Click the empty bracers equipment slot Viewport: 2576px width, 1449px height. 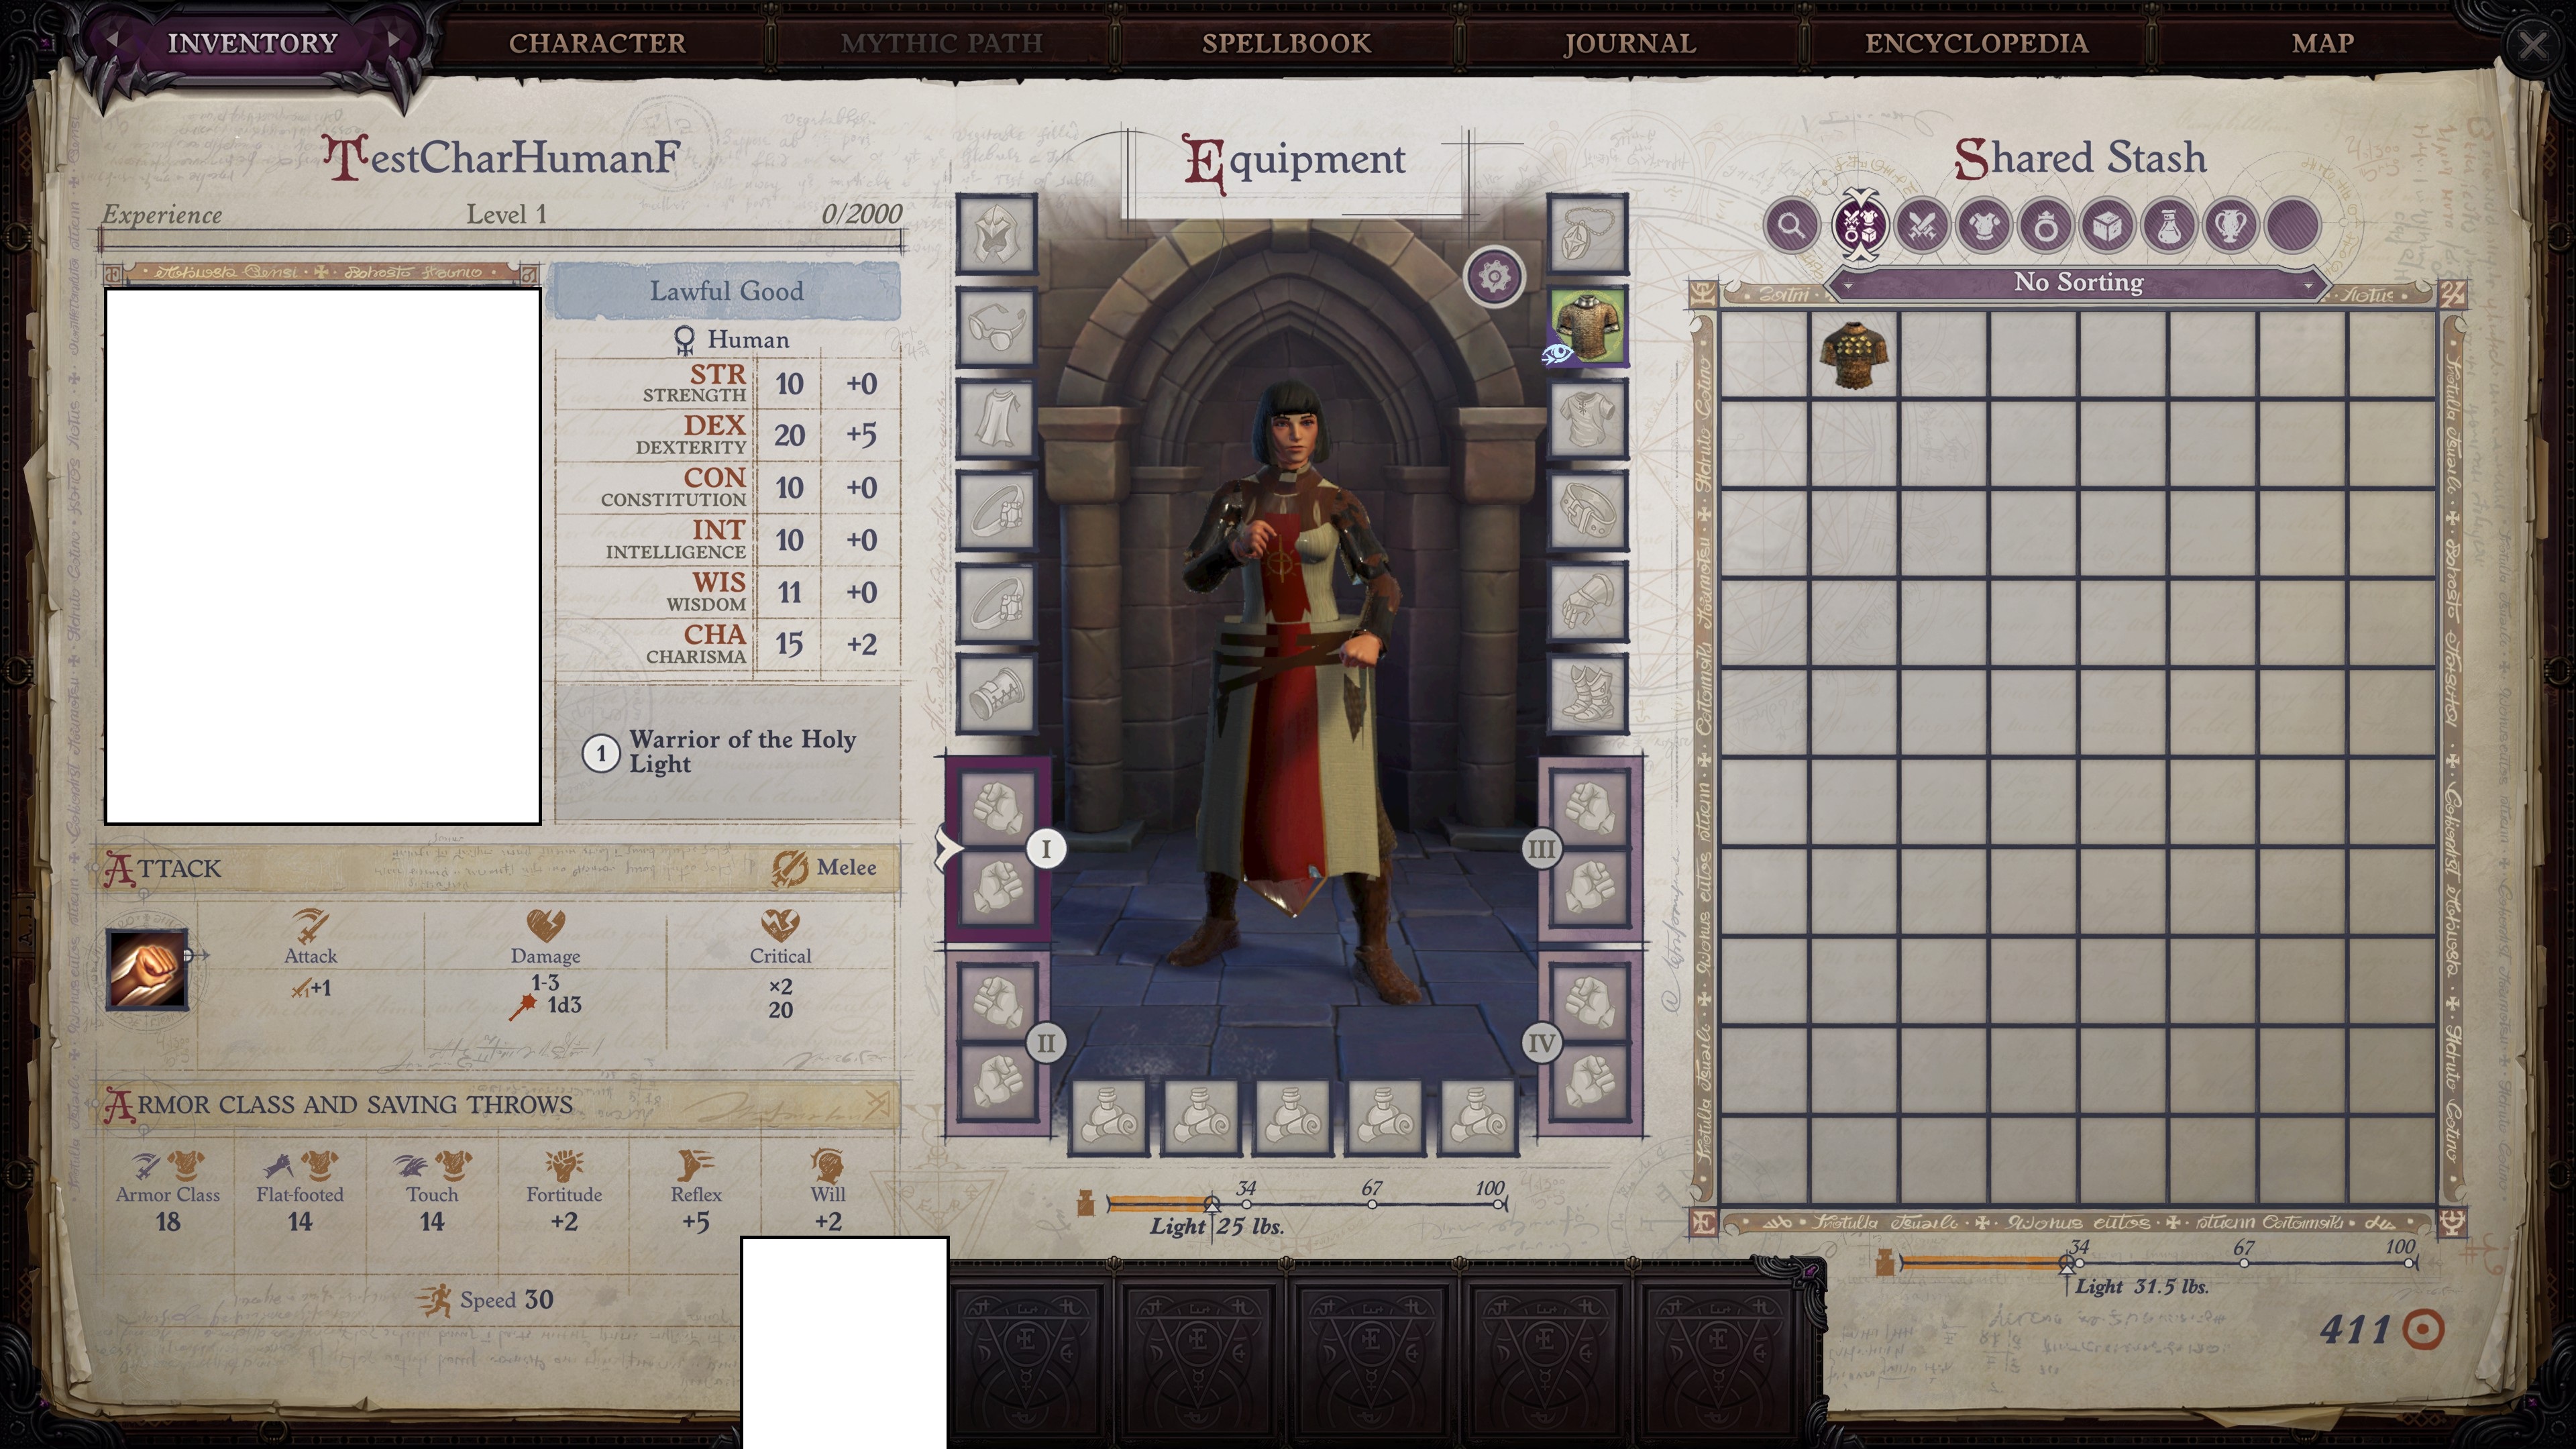(x=996, y=695)
